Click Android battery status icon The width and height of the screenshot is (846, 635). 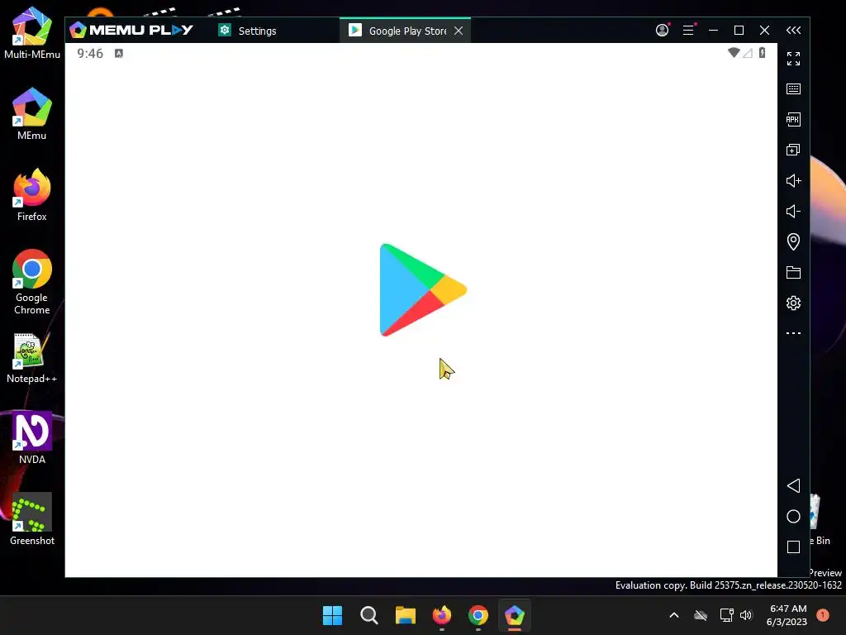762,52
